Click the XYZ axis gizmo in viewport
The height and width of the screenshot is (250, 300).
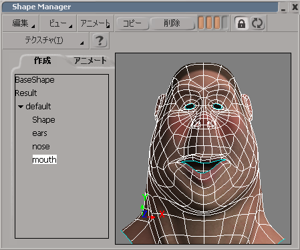point(152,207)
